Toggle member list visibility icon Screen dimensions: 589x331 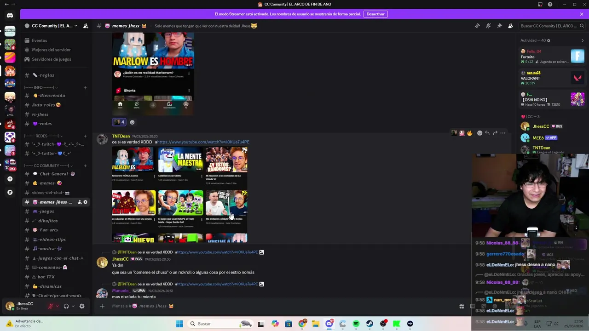510,26
